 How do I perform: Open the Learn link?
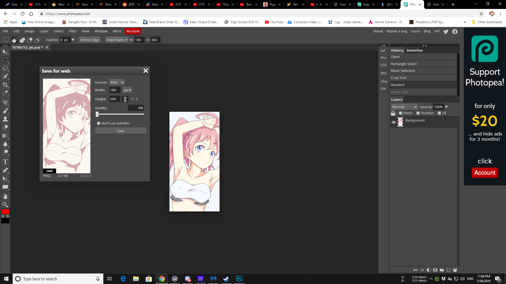click(x=415, y=31)
